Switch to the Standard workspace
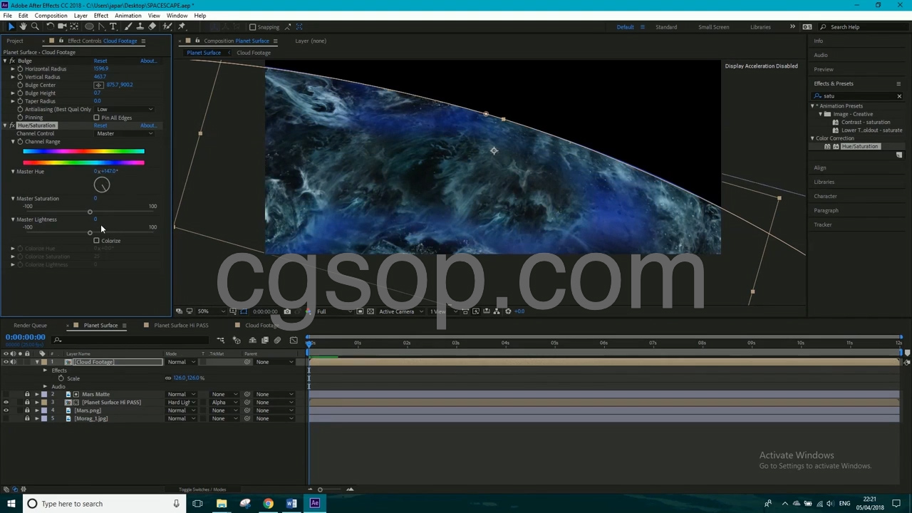The height and width of the screenshot is (513, 912). tap(666, 27)
